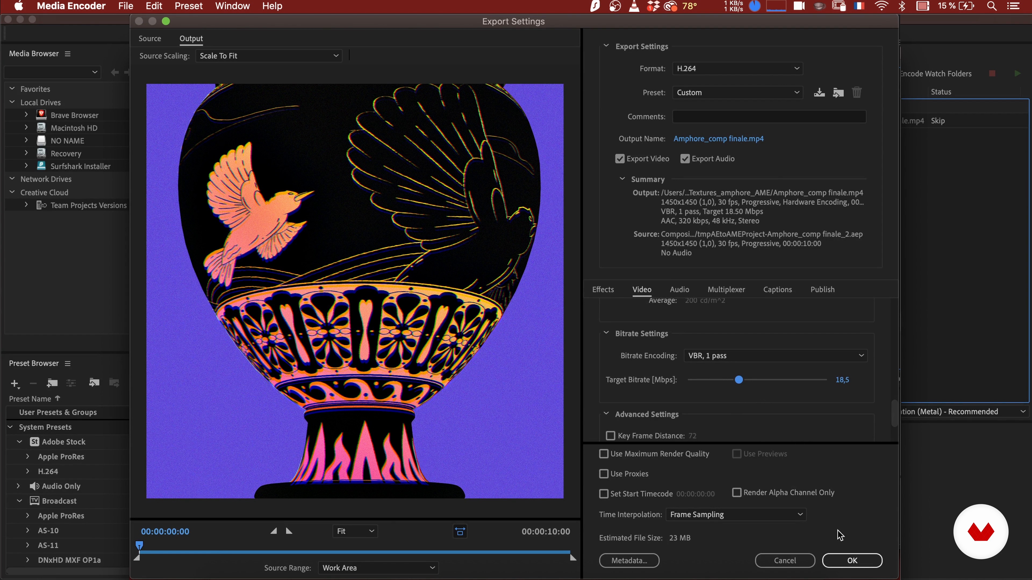Click the export settings vertical scrollbar
The width and height of the screenshot is (1032, 580).
[x=894, y=413]
